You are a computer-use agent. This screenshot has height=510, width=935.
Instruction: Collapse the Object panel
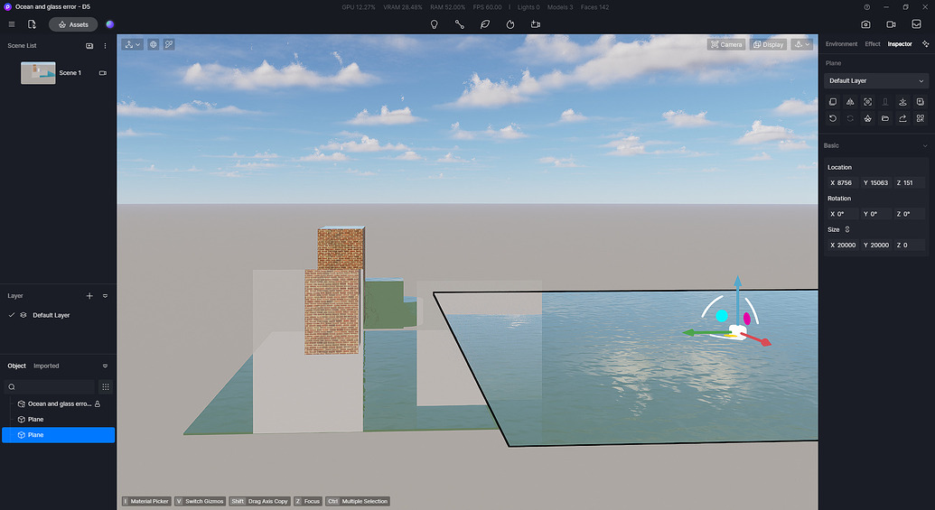(x=105, y=366)
